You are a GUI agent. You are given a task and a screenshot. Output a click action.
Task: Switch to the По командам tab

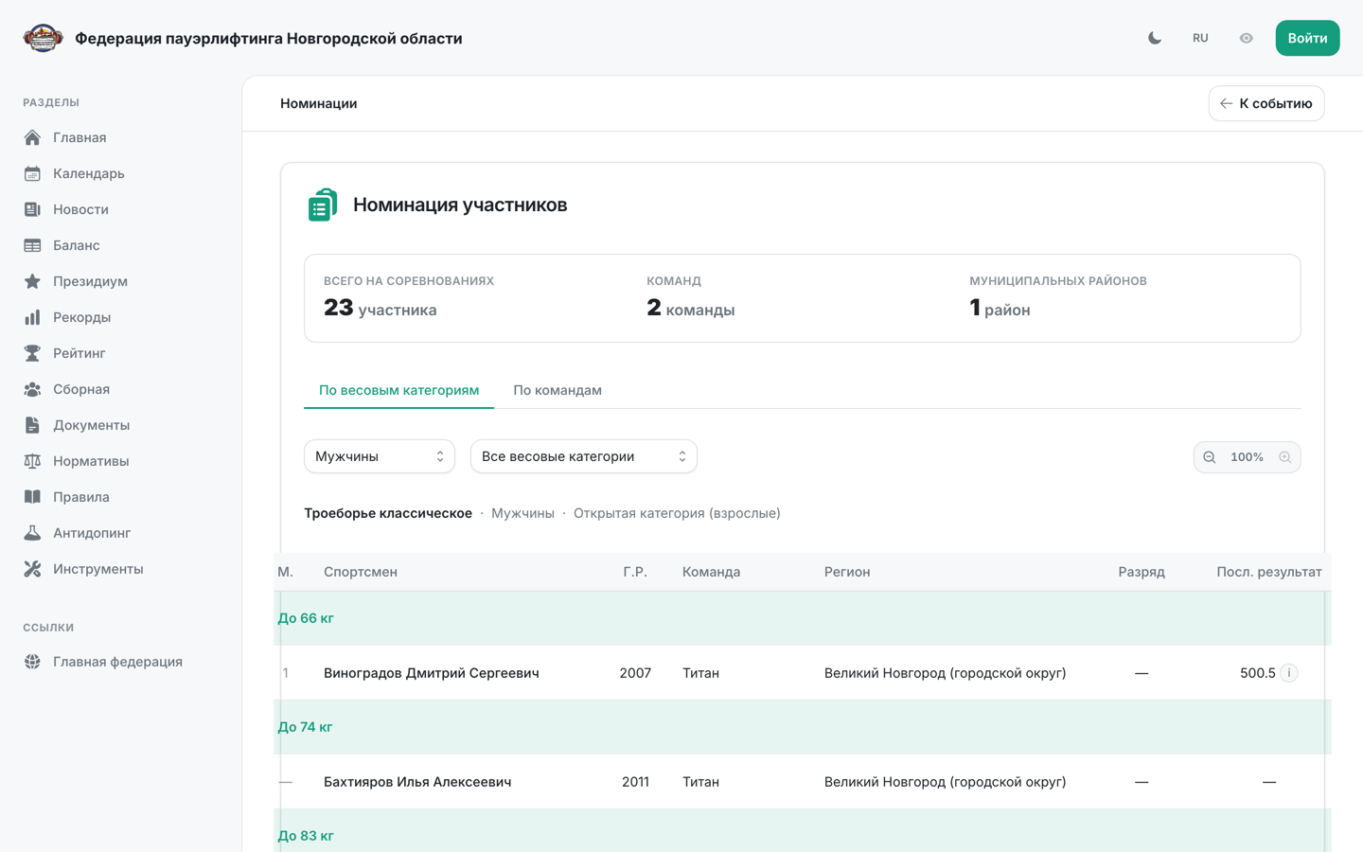pos(558,390)
